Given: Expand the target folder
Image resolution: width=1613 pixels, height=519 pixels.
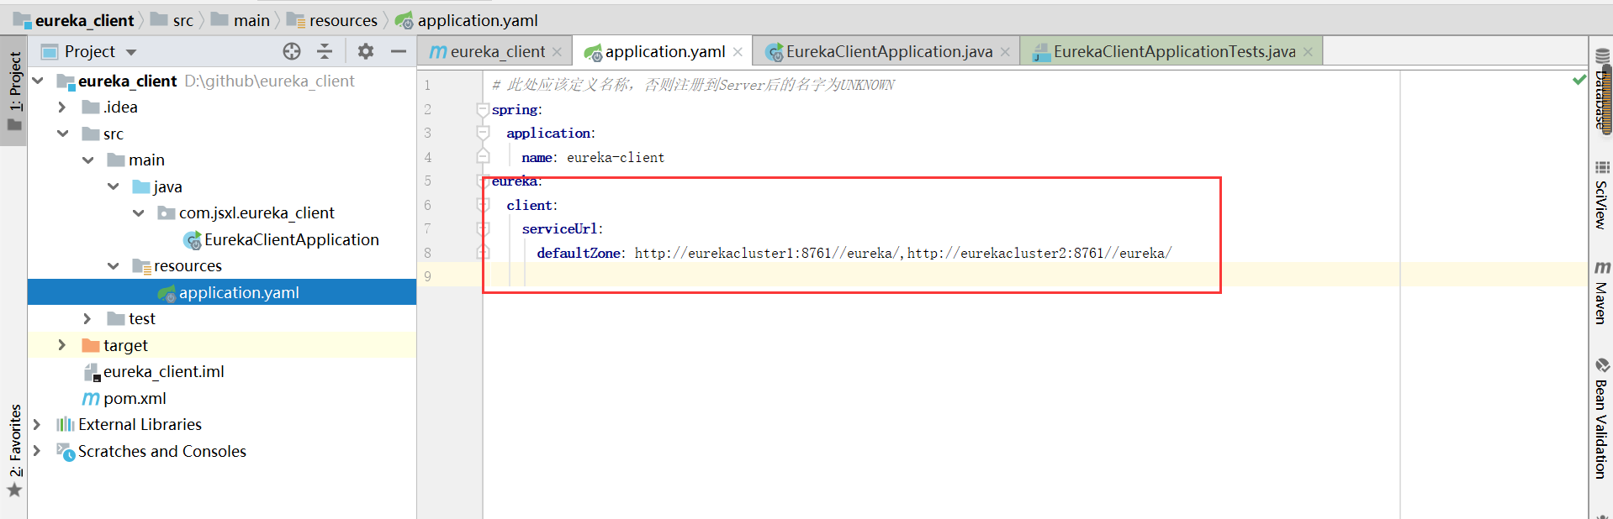Looking at the screenshot, I should click(62, 345).
